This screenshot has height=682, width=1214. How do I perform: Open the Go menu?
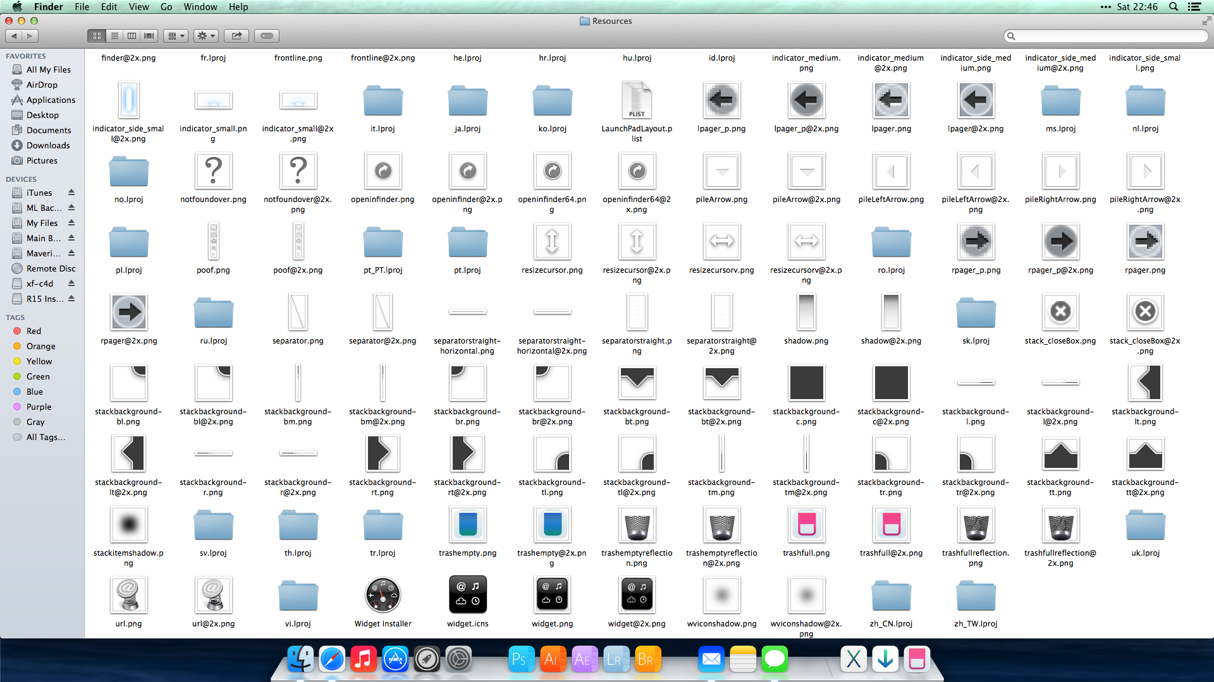pyautogui.click(x=166, y=7)
